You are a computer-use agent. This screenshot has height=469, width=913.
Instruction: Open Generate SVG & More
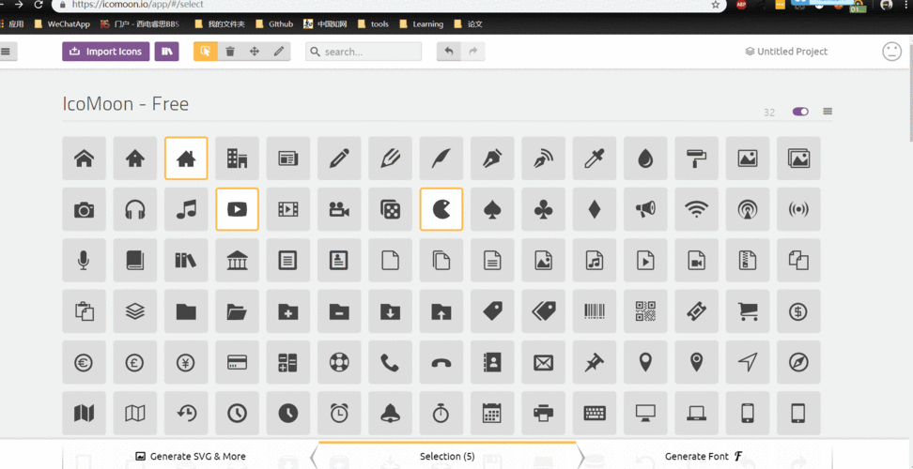(x=191, y=457)
